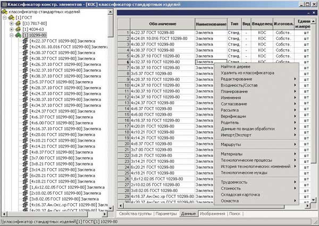The width and height of the screenshot is (319, 226).
Task: Expand the 7817-80 tree node
Action: (11, 23)
